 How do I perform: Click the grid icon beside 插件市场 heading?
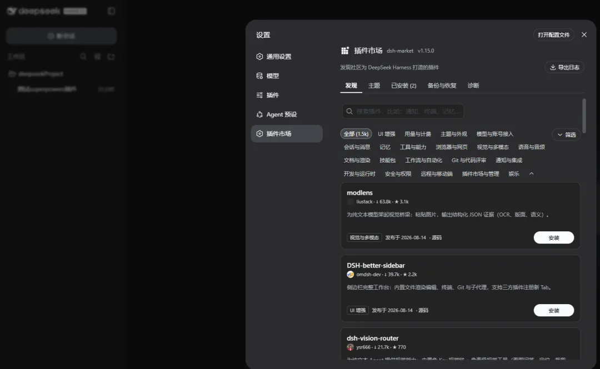tap(345, 50)
